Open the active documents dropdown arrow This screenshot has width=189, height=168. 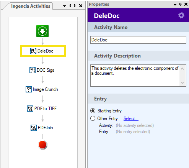pos(64,6)
